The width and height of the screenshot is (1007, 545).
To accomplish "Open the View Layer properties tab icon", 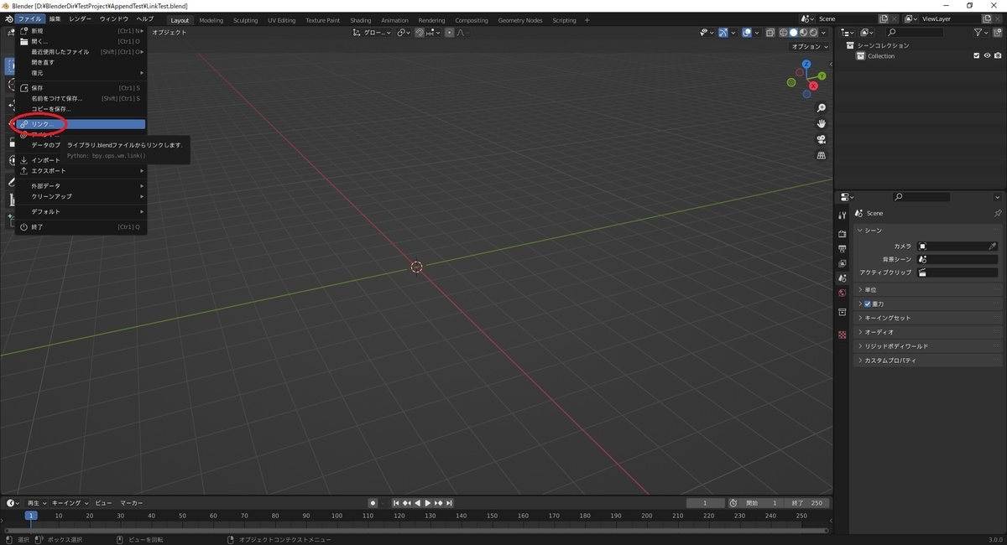I will 842,263.
